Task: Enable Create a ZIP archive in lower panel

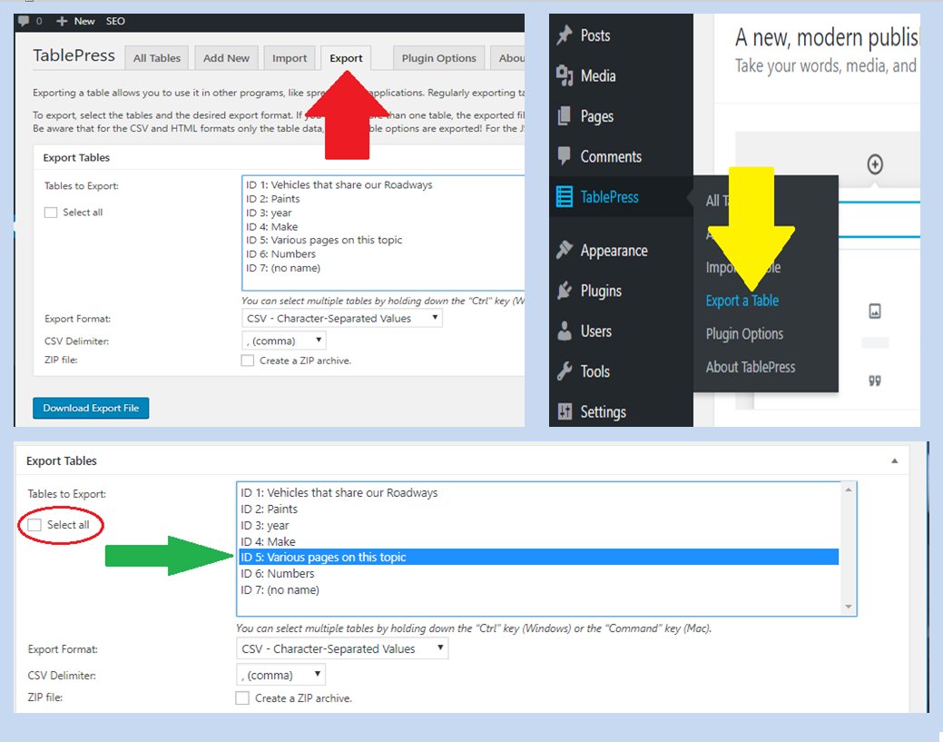Action: click(242, 698)
